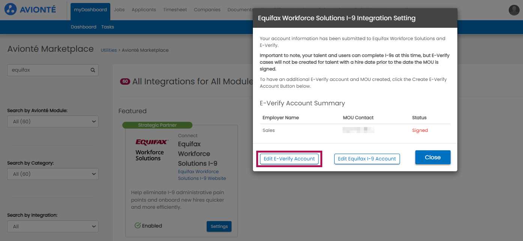The width and height of the screenshot is (523, 241).
Task: Open the Equifax Workforce Solutions I-9 Website link
Action: point(202,175)
